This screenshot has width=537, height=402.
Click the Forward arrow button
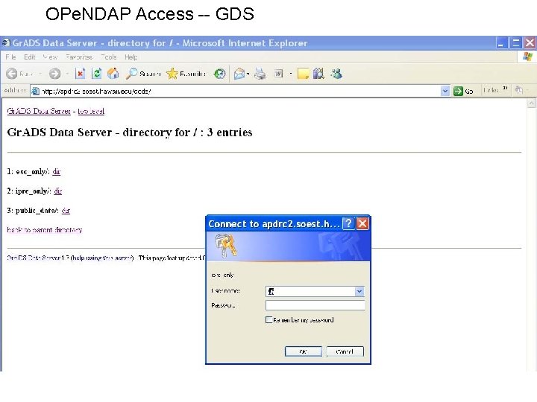54,74
